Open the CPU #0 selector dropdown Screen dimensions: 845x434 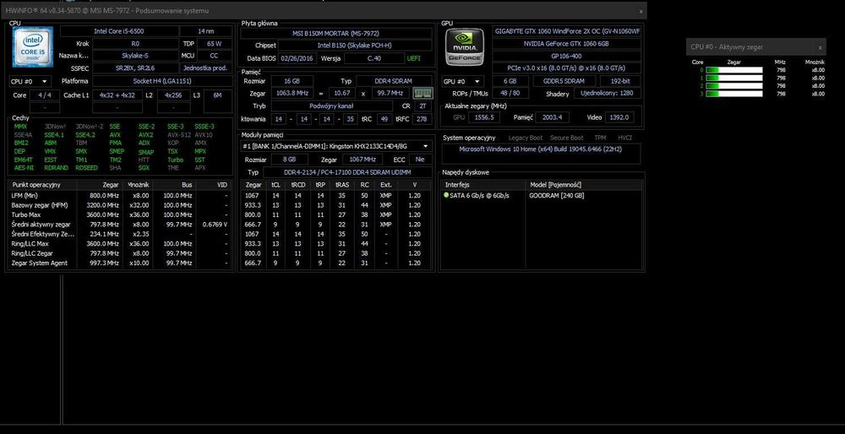(30, 81)
